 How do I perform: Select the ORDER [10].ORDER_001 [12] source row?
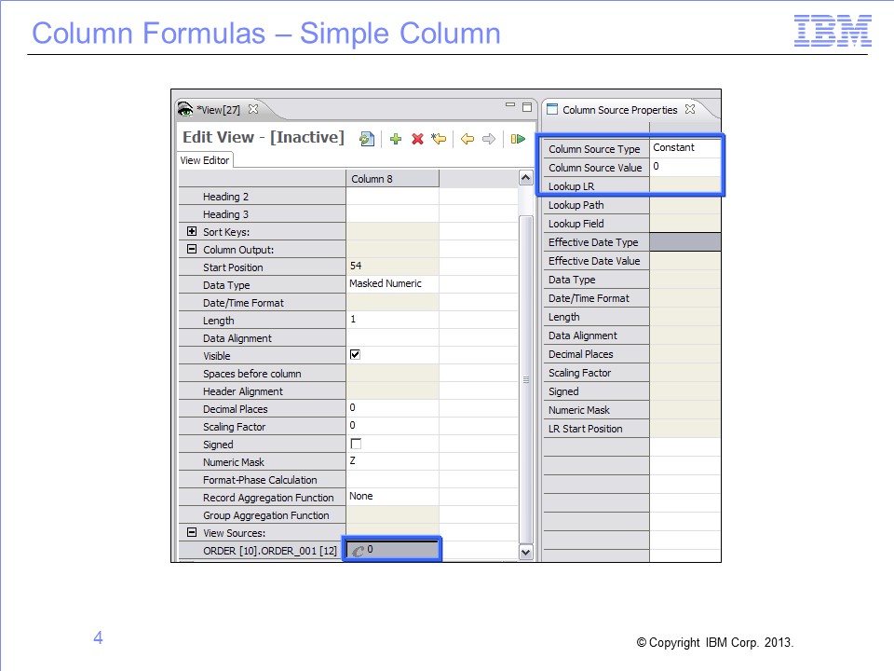pyautogui.click(x=270, y=551)
